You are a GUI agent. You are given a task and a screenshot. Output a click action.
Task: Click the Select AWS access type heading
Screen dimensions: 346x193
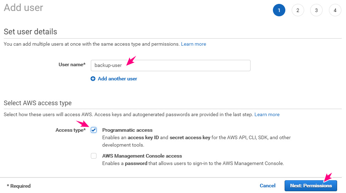click(38, 103)
